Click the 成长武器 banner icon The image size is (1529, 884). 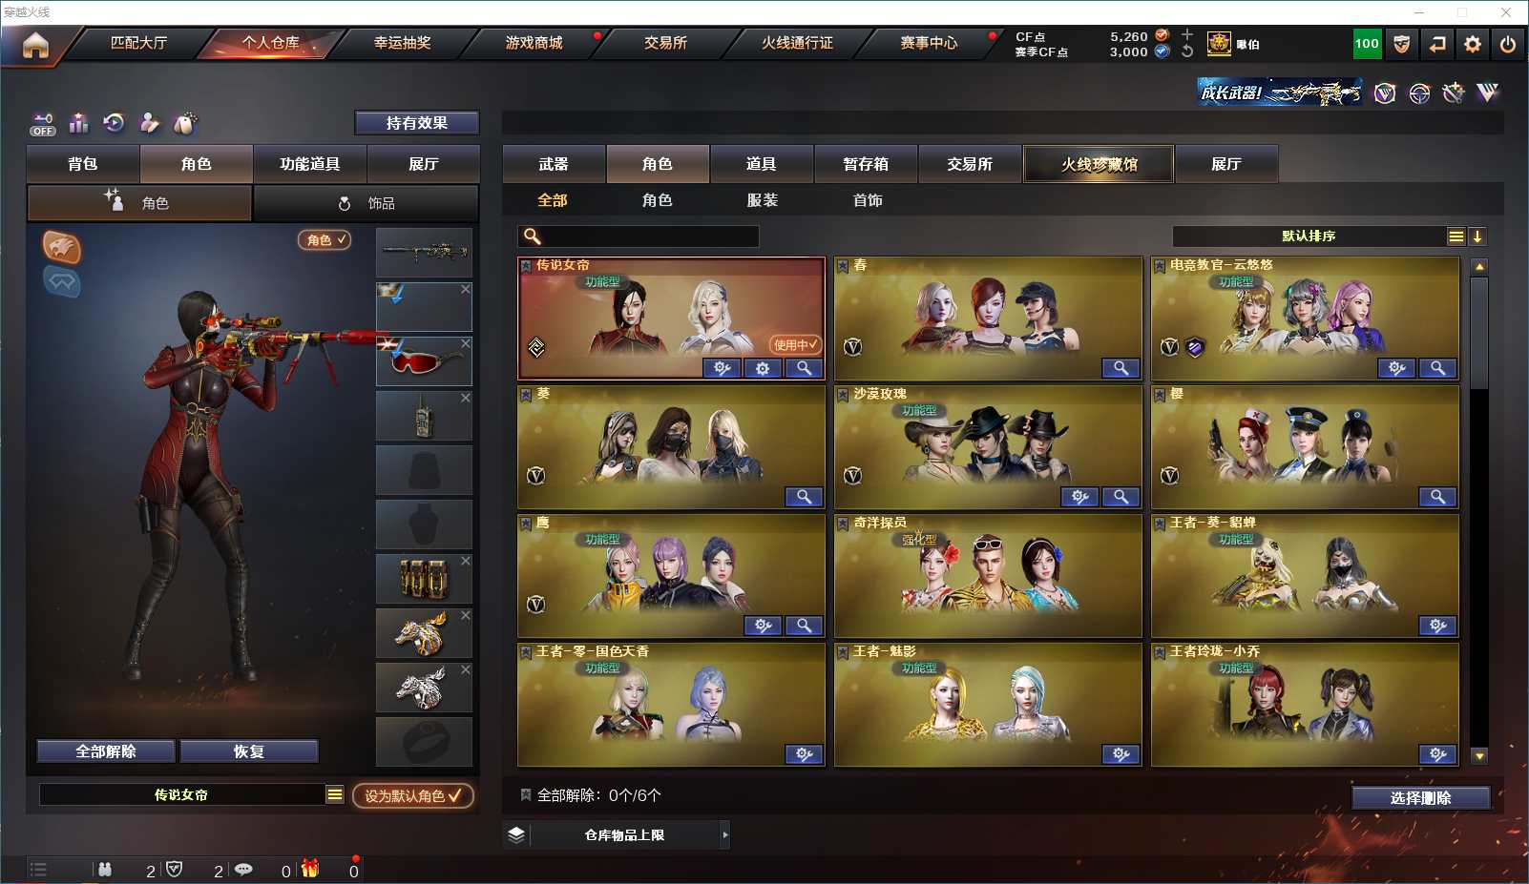pyautogui.click(x=1280, y=93)
